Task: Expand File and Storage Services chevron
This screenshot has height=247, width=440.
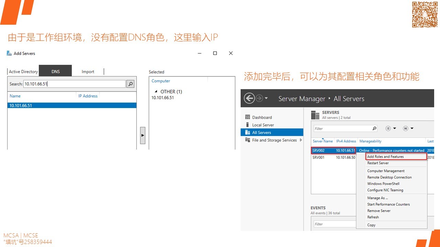Action: point(301,140)
